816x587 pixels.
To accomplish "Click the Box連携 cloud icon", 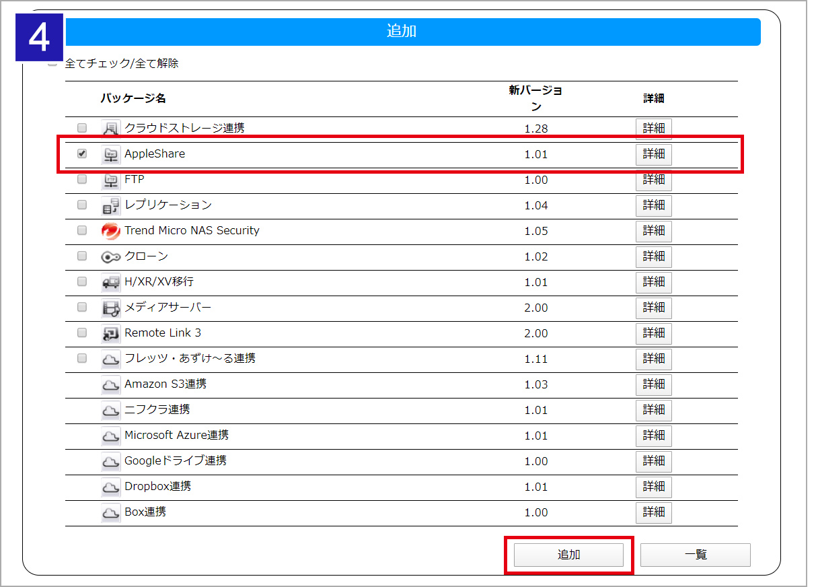I will pos(110,512).
